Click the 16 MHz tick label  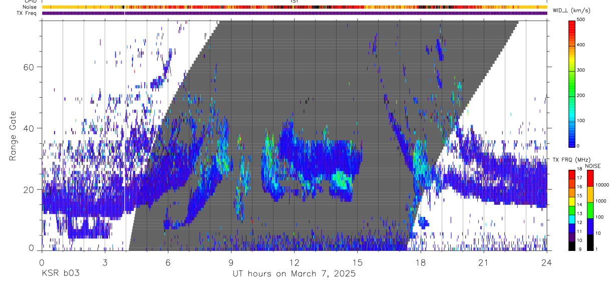(579, 187)
